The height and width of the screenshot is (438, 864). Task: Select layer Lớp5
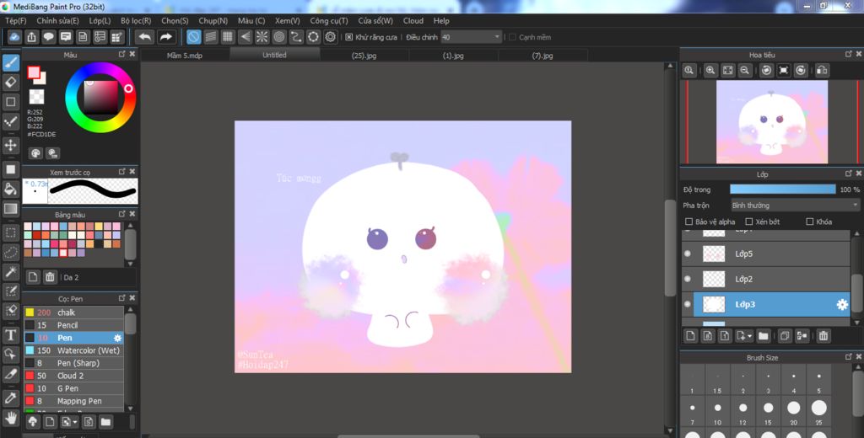pyautogui.click(x=765, y=254)
